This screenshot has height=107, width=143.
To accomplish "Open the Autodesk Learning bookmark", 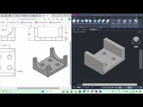I will tap(56, 23).
